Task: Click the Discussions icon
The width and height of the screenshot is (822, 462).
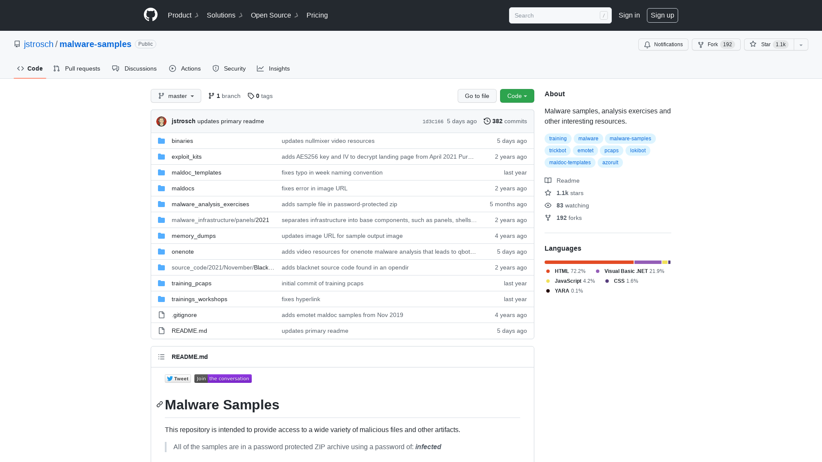Action: point(116,68)
